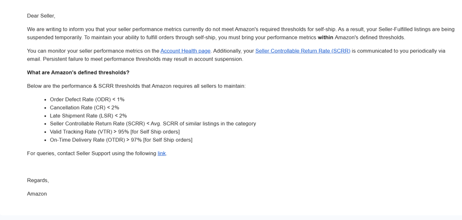Click the "What are Amazon's defined thresholds?" heading
This screenshot has width=462, height=220.
[78, 73]
